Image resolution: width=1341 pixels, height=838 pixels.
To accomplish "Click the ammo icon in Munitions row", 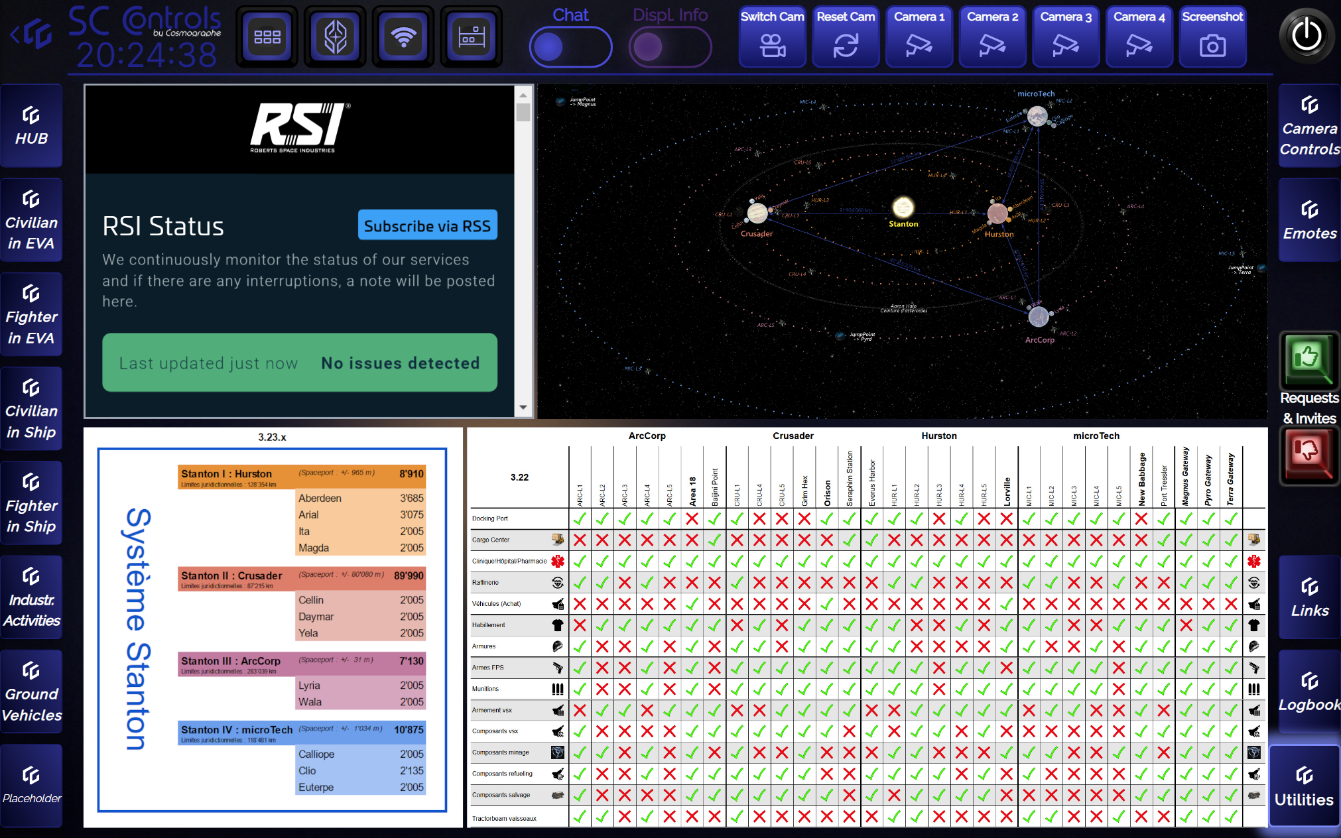I will tap(558, 689).
